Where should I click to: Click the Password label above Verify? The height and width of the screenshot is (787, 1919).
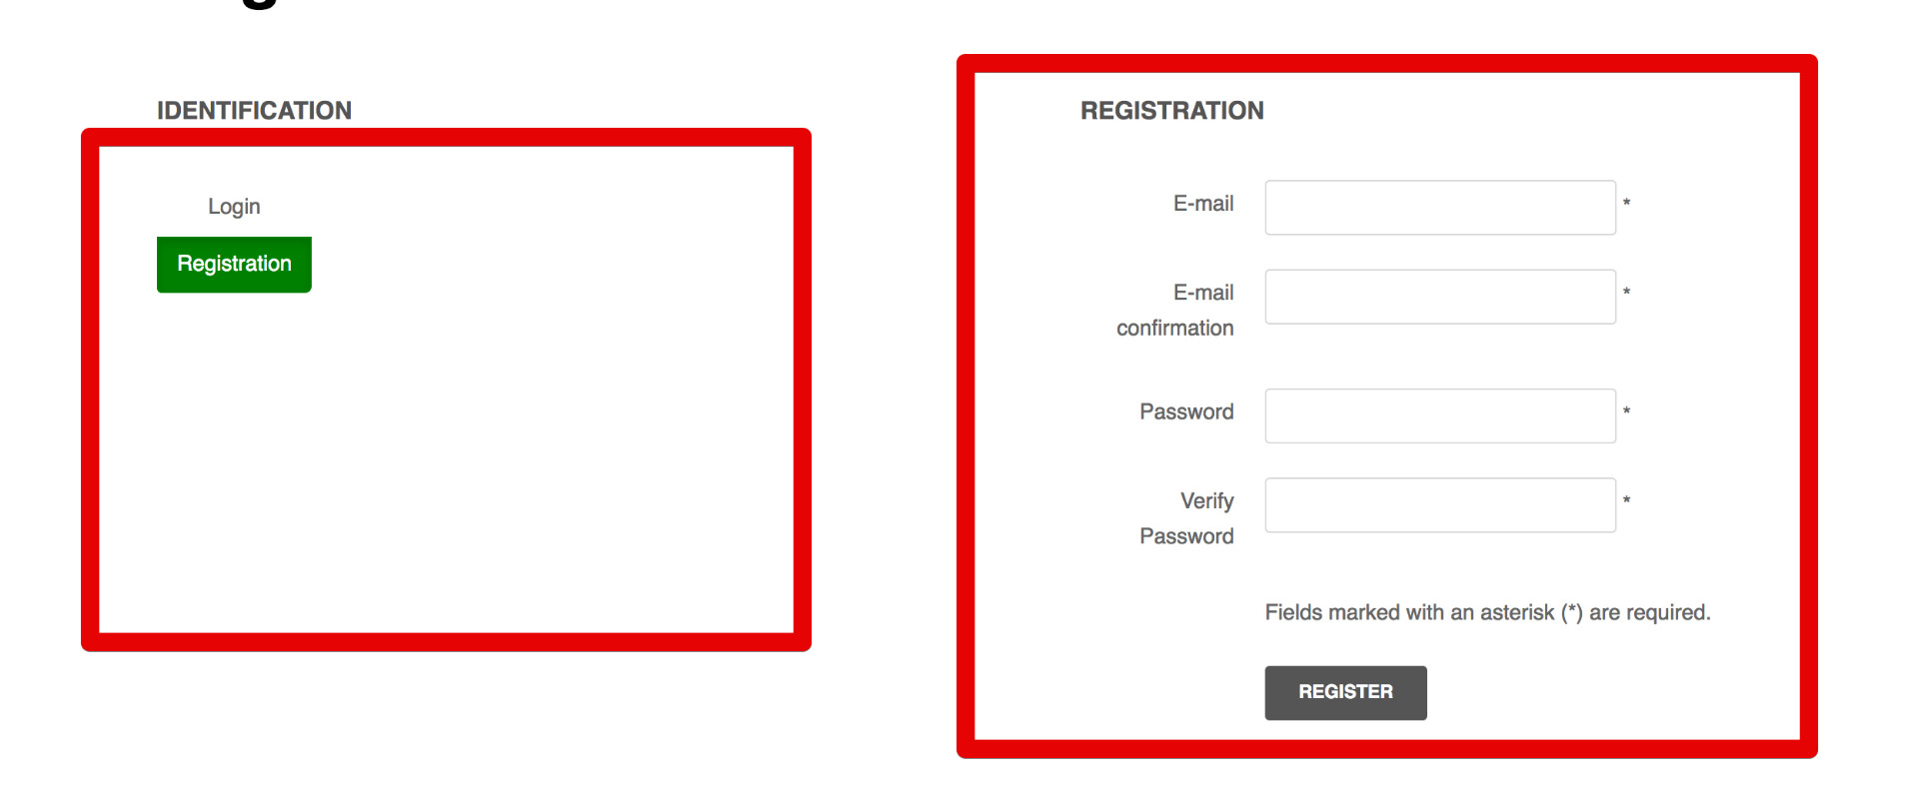(1186, 411)
